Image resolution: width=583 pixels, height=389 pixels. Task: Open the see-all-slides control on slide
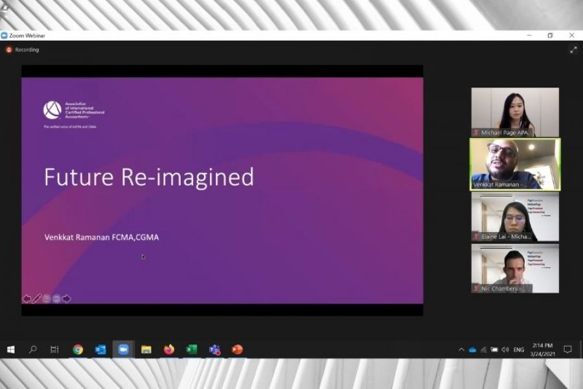[47, 298]
